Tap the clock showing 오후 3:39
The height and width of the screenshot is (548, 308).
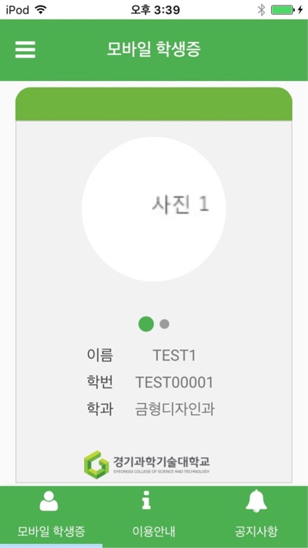point(156,10)
